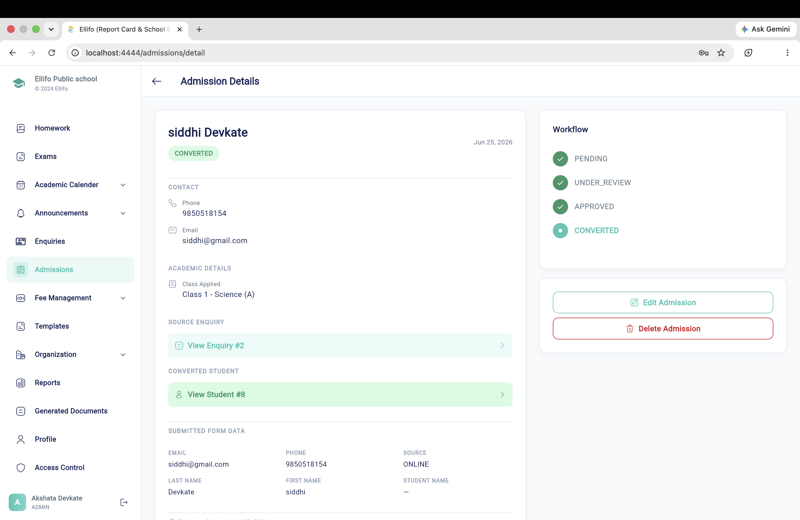Reload the page in the browser

(52, 53)
